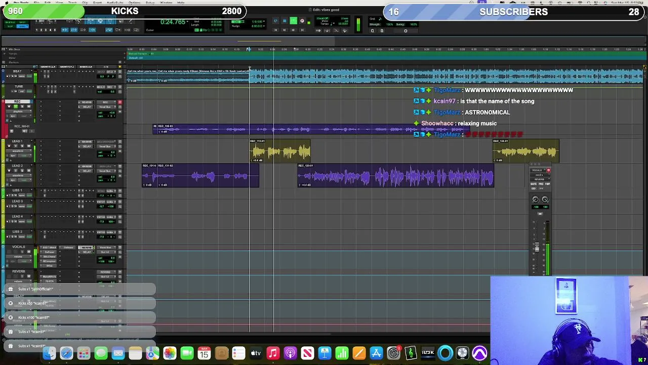Open LEAD 2 waveform view selector

click(x=19, y=175)
